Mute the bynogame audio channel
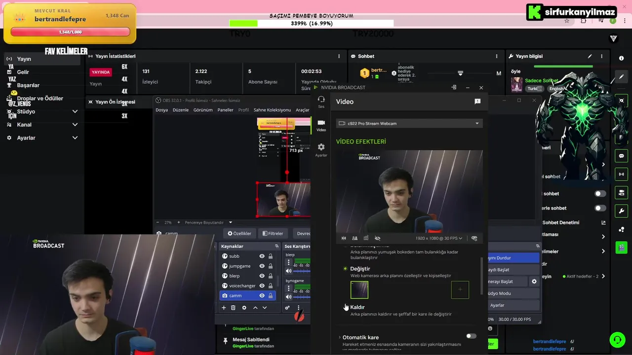 tap(288, 296)
